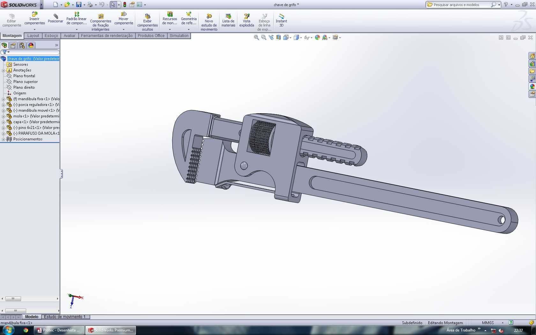Select the Origem tree item
This screenshot has width=536, height=335.
click(x=20, y=93)
